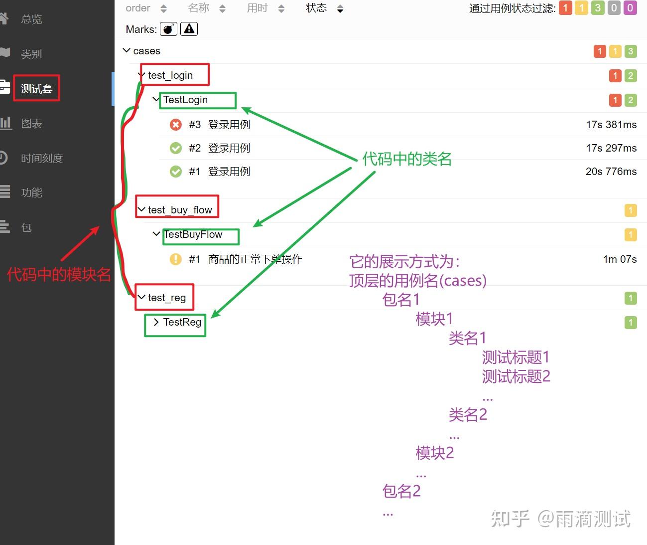Open the 总览 overview sidebar icon
Screen dimensions: 647x545
[4, 19]
